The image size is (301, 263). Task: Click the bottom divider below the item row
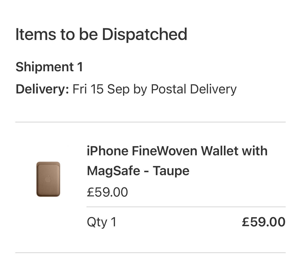(151, 253)
